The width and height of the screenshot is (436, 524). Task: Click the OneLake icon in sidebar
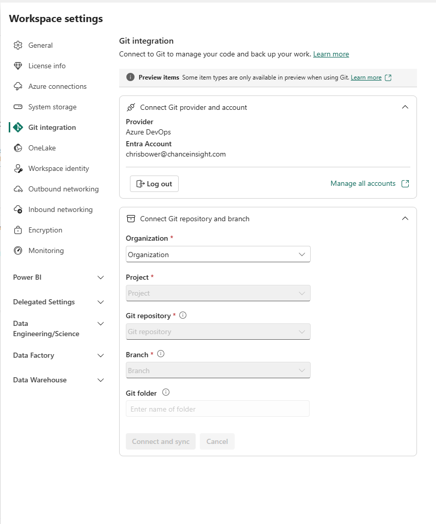click(x=17, y=148)
